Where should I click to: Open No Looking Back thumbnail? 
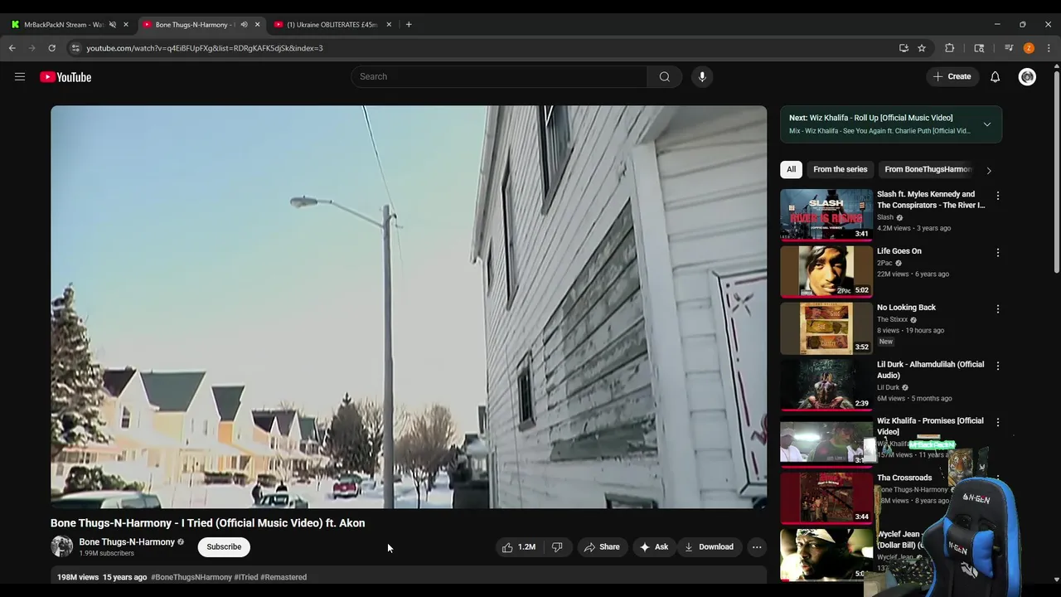tap(826, 328)
